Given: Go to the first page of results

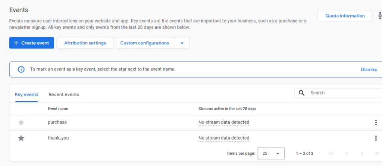Looking at the screenshot, I should [x=331, y=154].
